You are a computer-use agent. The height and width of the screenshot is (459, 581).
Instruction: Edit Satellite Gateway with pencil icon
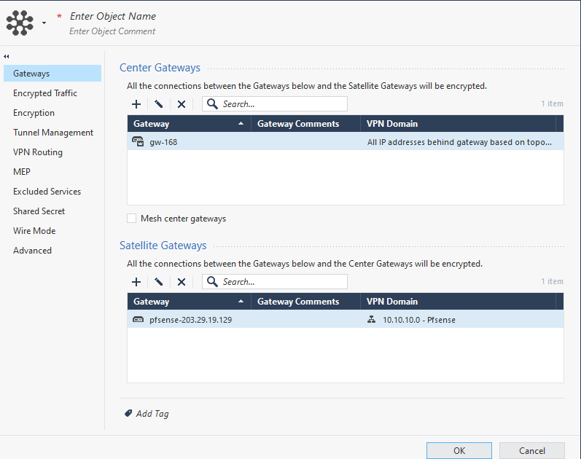(x=158, y=282)
